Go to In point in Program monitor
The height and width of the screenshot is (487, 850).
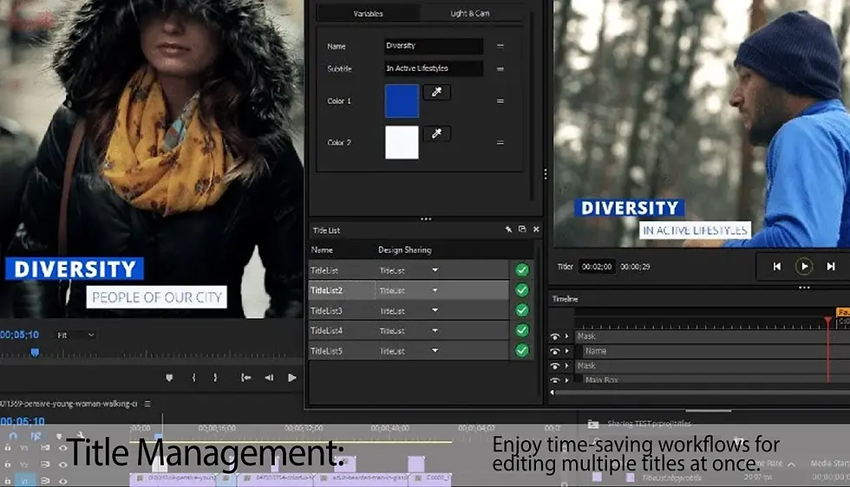pos(245,378)
